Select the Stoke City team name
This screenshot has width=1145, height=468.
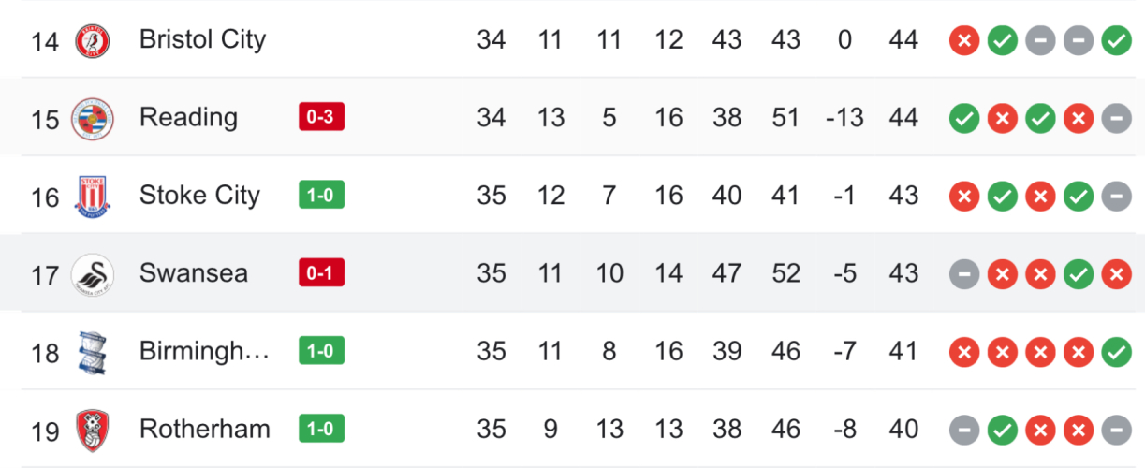[x=199, y=195]
